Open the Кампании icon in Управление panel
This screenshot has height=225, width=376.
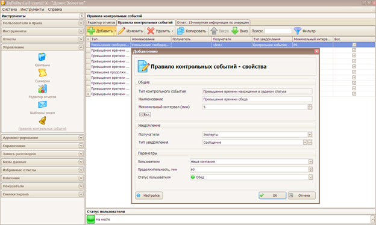(x=42, y=57)
